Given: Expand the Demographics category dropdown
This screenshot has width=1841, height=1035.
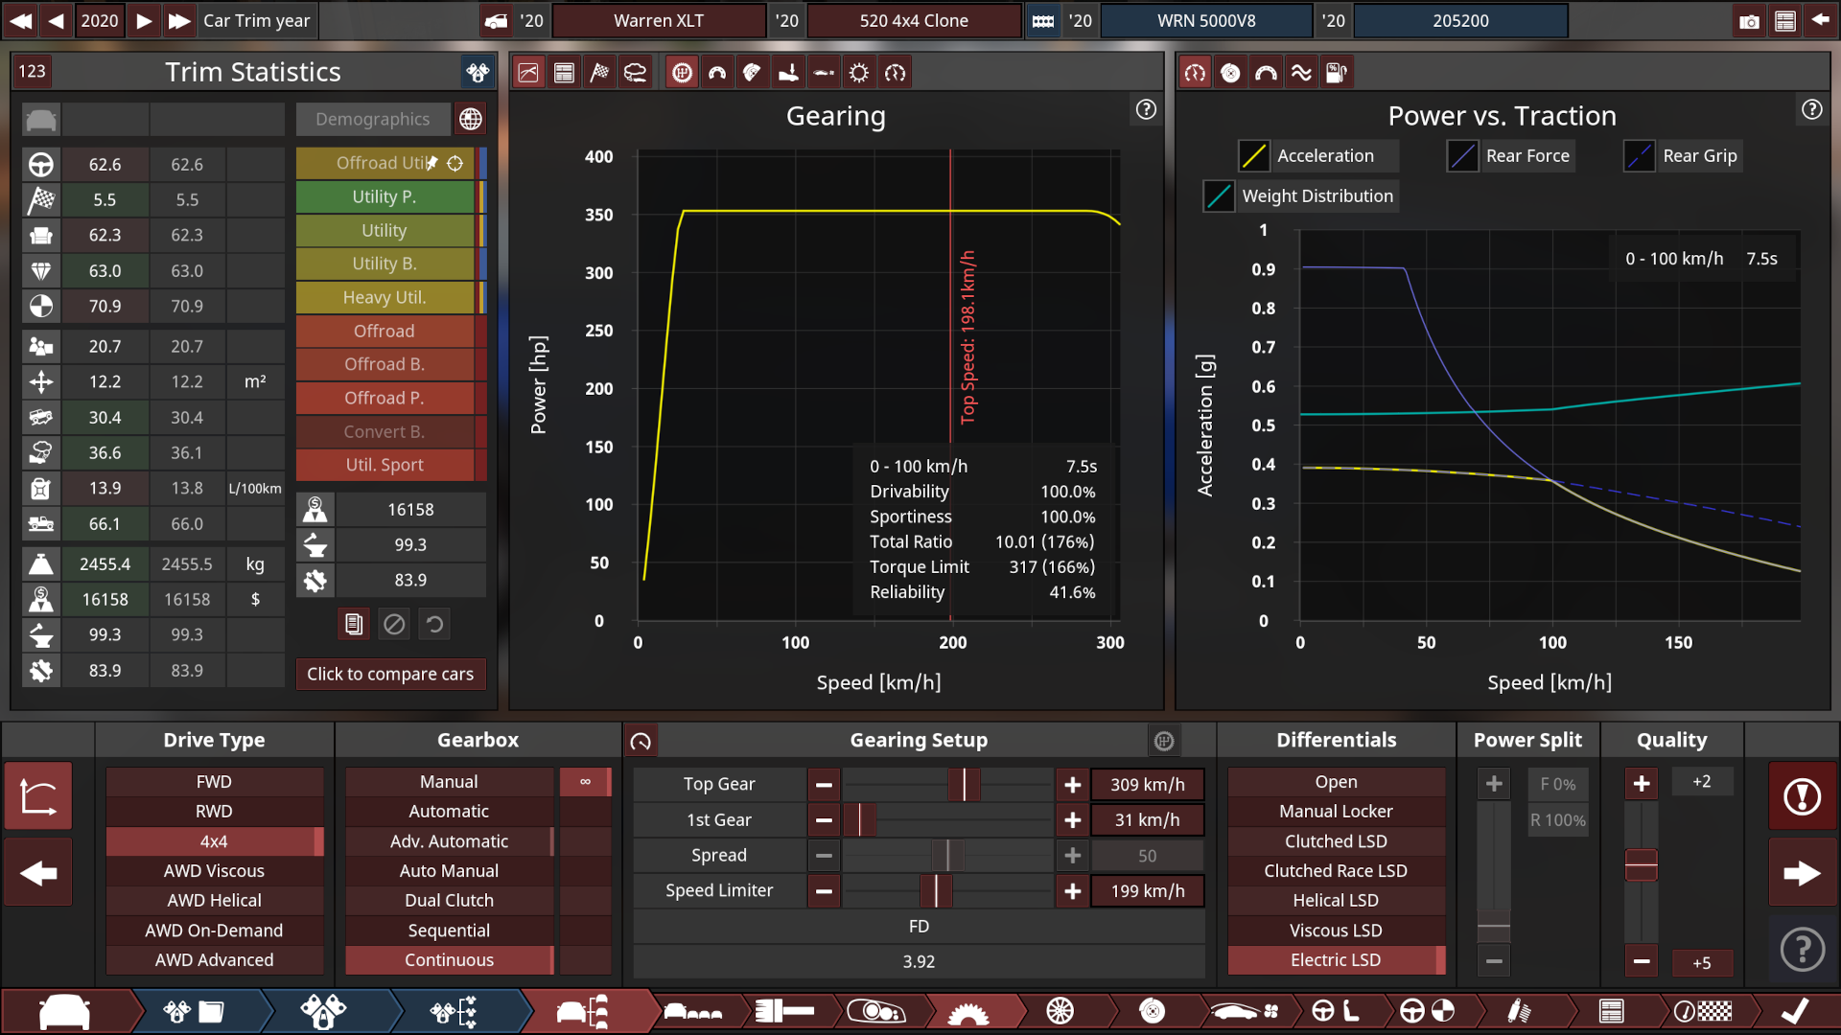Looking at the screenshot, I should (373, 118).
